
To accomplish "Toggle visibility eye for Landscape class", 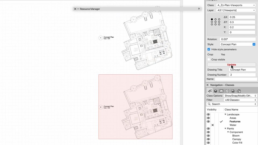I will [208, 114].
